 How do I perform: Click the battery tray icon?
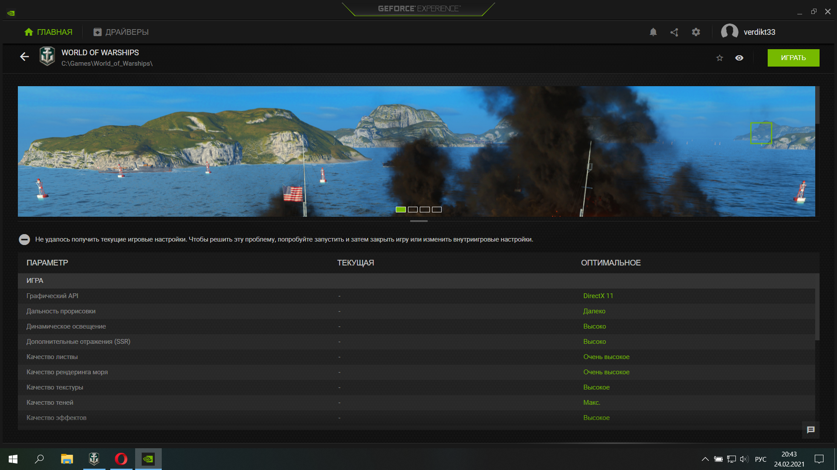click(x=718, y=459)
